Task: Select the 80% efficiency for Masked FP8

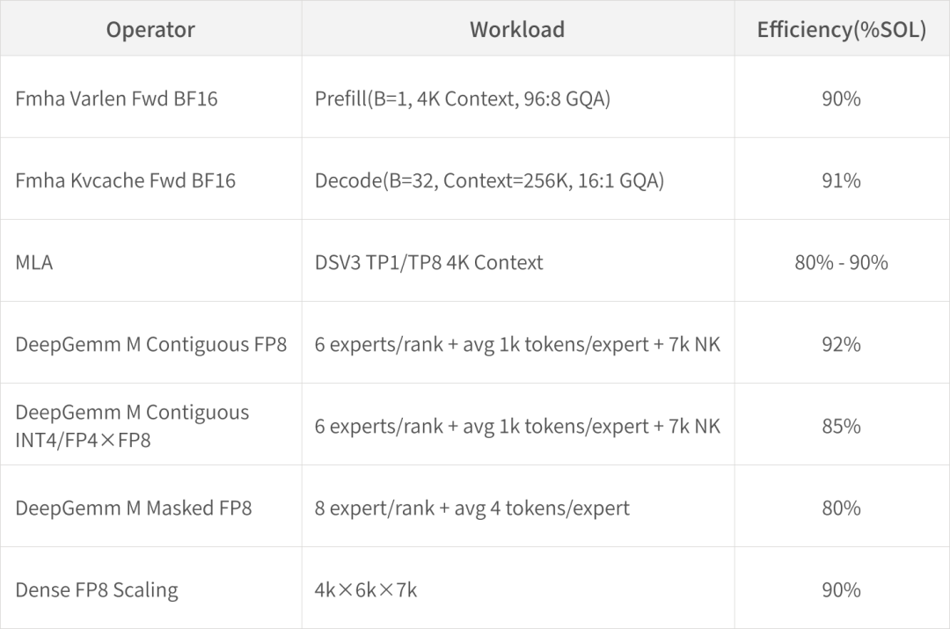Action: point(842,508)
